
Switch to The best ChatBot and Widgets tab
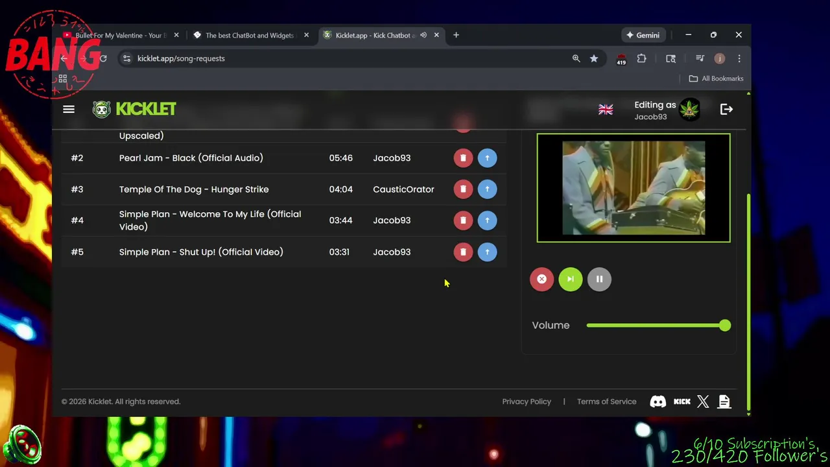(x=250, y=35)
